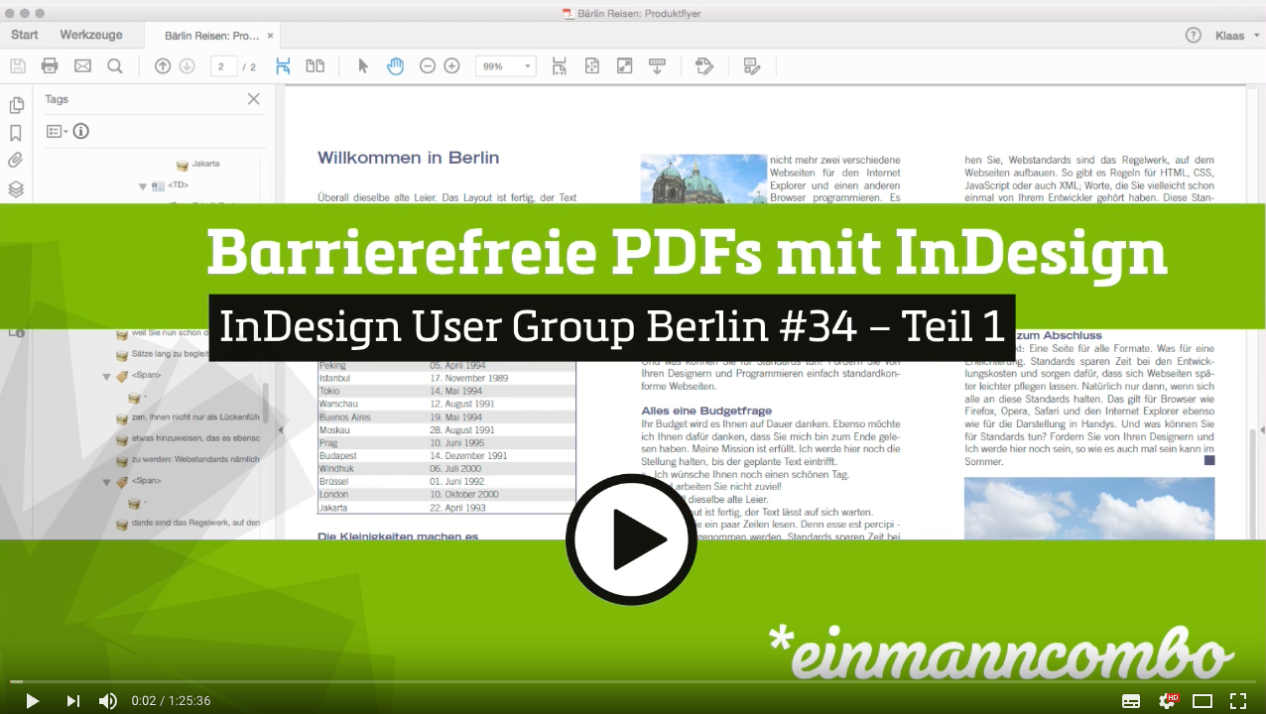1266x714 pixels.
Task: Click the read mode keyboard-arrow icon
Action: (657, 66)
